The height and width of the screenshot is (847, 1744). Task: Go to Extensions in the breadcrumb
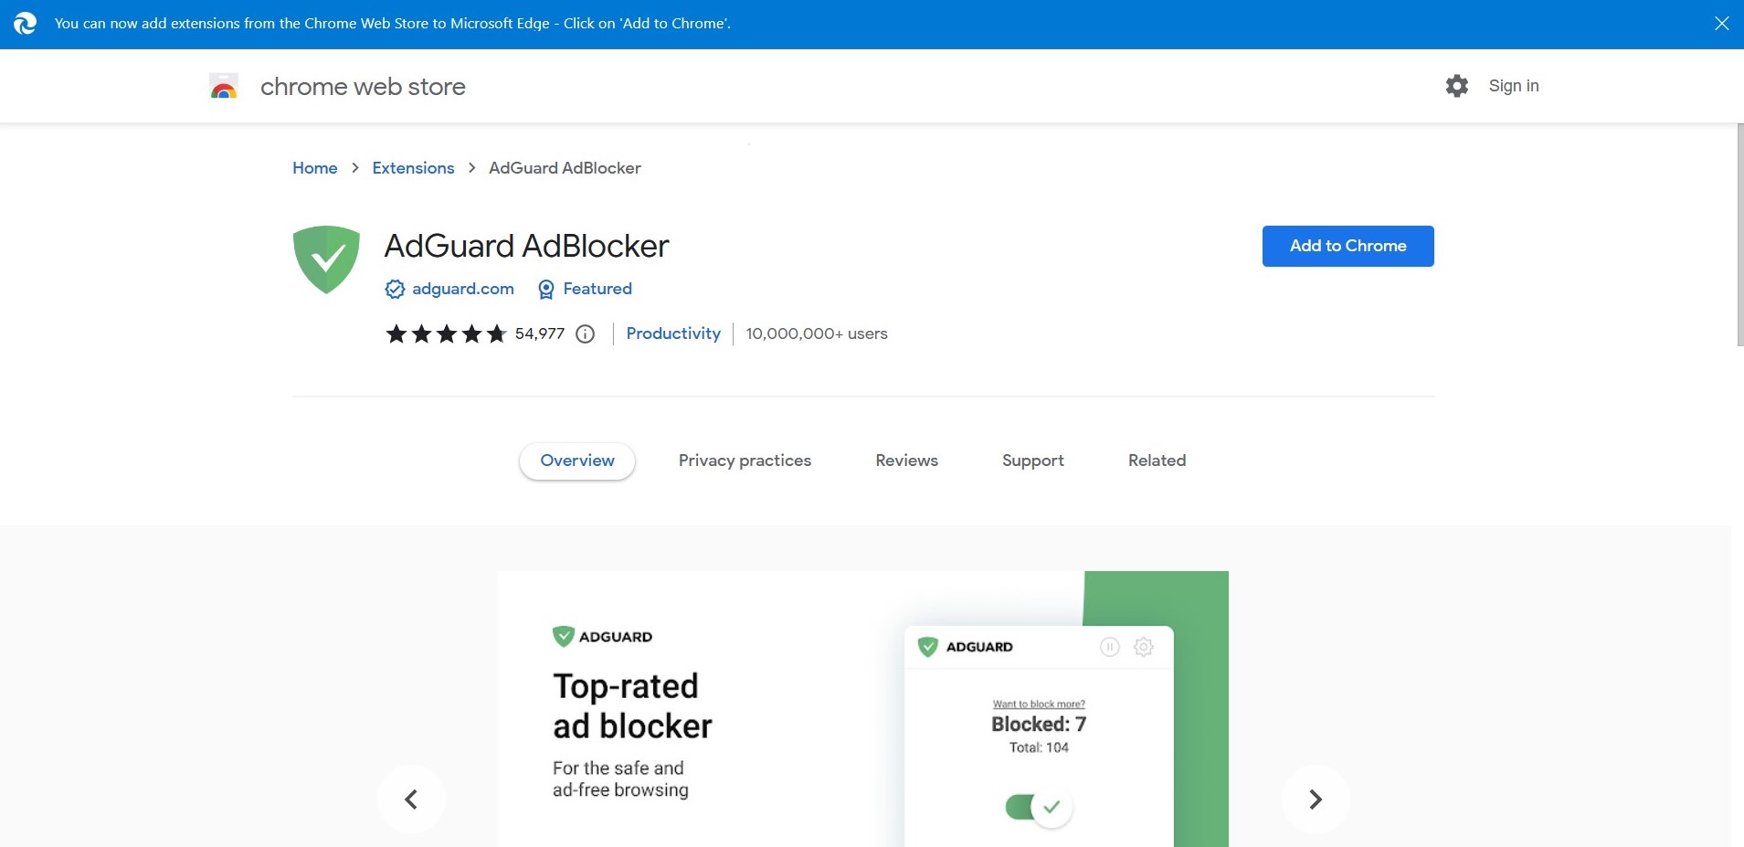pos(413,168)
